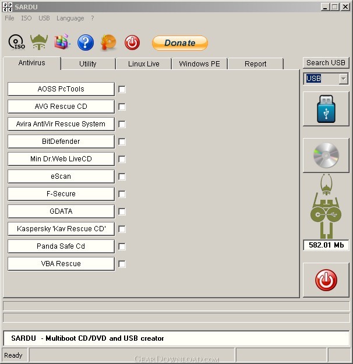The height and width of the screenshot is (364, 353).
Task: Open the File menu
Action: coord(9,18)
